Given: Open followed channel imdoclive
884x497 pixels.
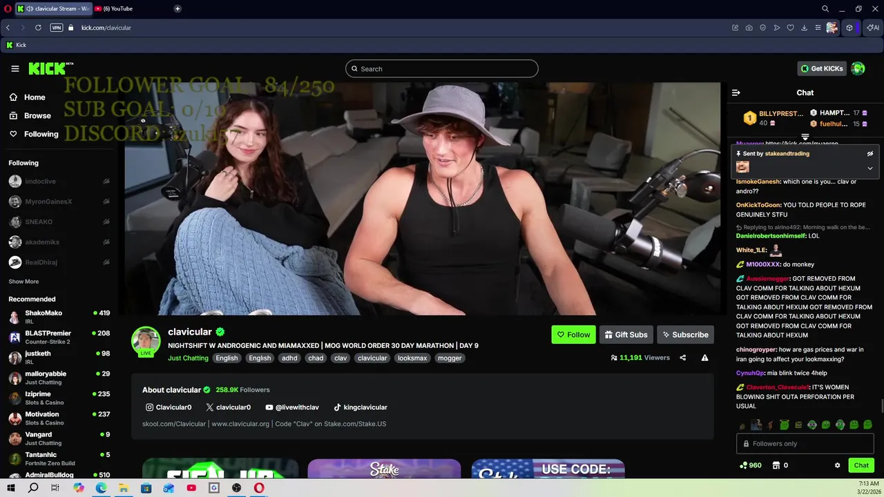Looking at the screenshot, I should pyautogui.click(x=59, y=182).
